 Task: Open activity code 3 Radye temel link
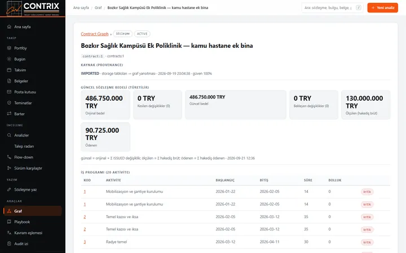pyautogui.click(x=85, y=242)
